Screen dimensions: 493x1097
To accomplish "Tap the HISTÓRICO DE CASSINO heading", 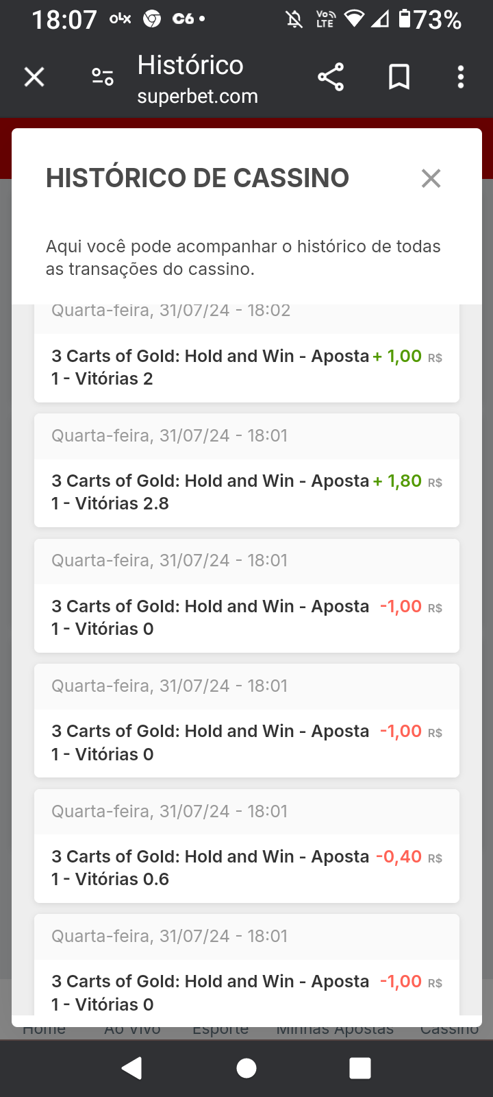I will [197, 178].
